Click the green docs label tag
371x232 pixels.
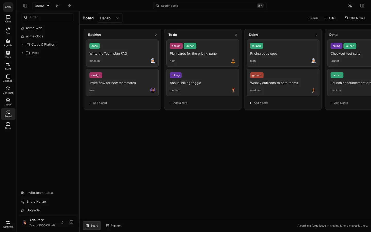point(95,46)
